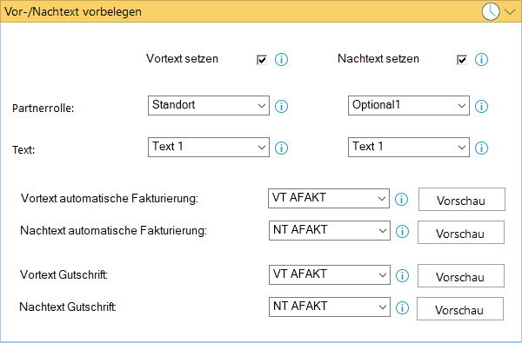Screen dimensions: 522x343
Task: Collapse the Vor-/Nachtext vorbelegen panel chevron
Action: 510,12
